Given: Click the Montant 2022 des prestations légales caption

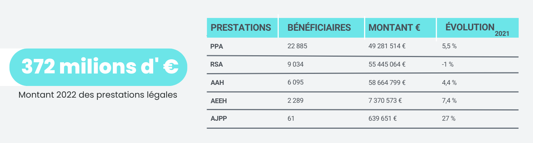Looking at the screenshot, I should (98, 95).
